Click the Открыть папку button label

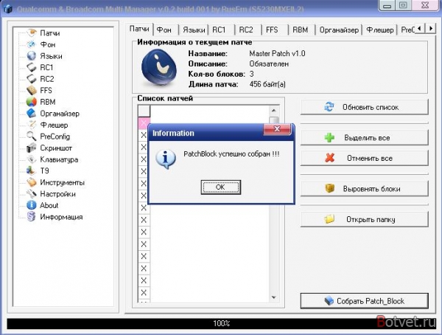(371, 219)
